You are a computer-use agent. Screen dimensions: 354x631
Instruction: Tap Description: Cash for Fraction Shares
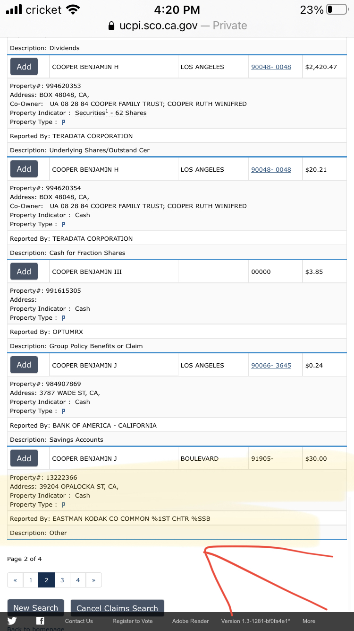tap(67, 253)
